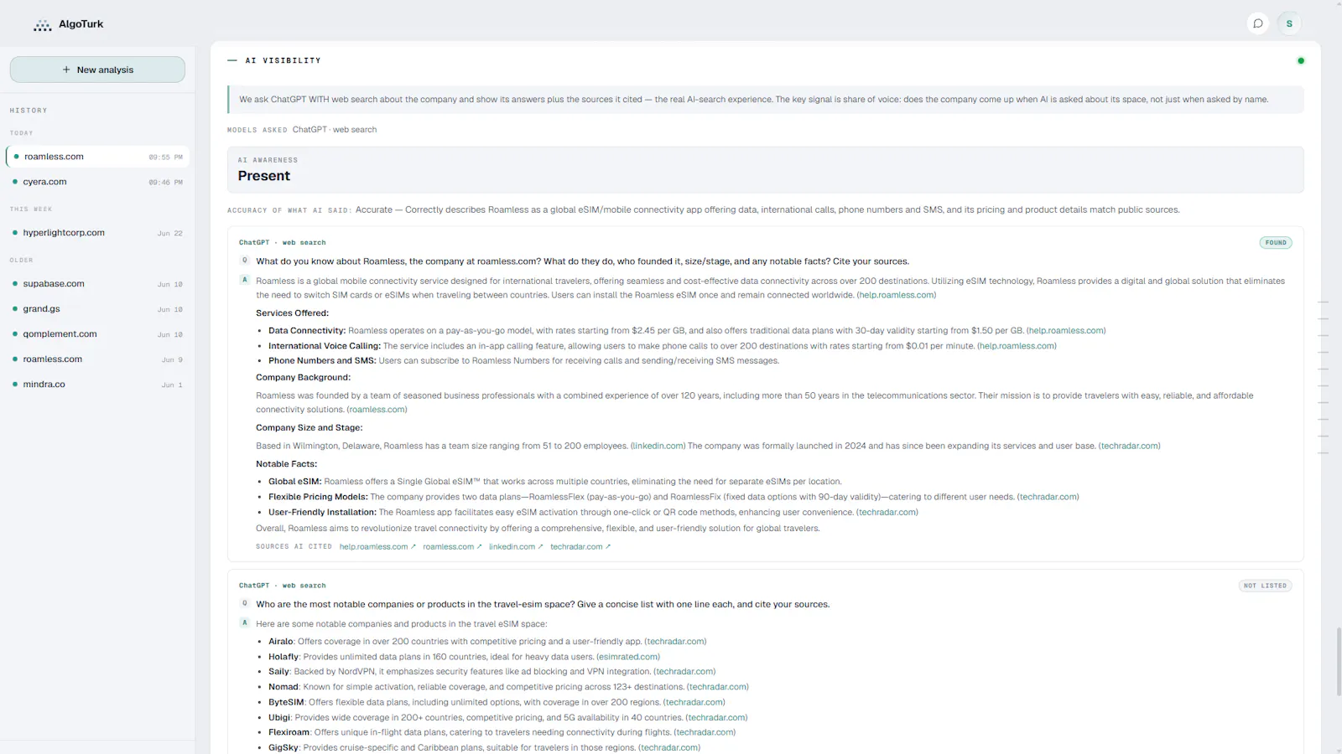Open techradar.com link next to Airalo
The width and height of the screenshot is (1342, 754).
click(x=675, y=642)
